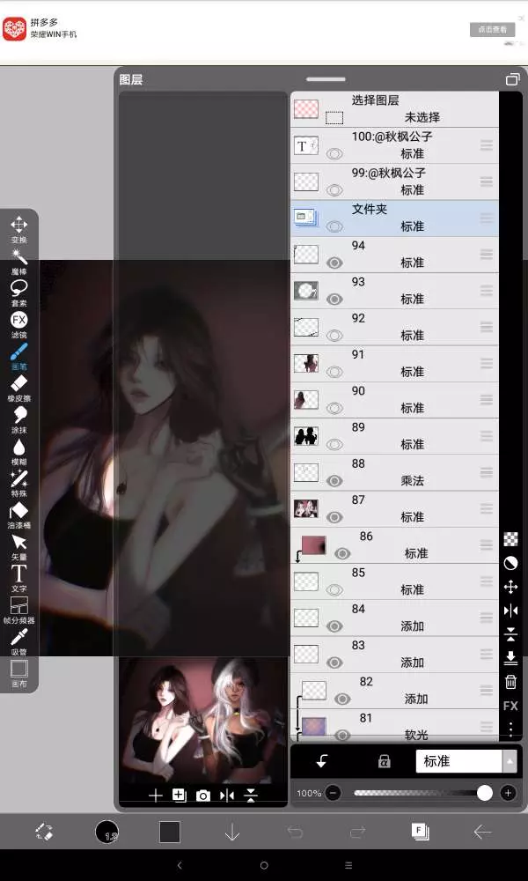Image resolution: width=528 pixels, height=881 pixels.
Task: Import photo with camera icon
Action: 202,796
